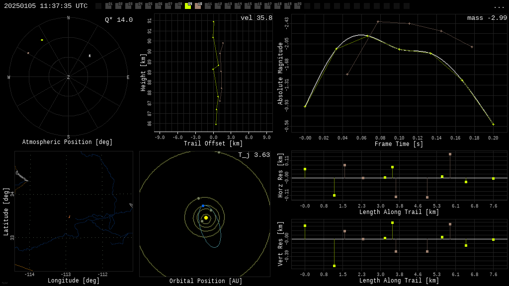
Task: Click the Vert Res [km] axis label
Action: tap(280, 244)
